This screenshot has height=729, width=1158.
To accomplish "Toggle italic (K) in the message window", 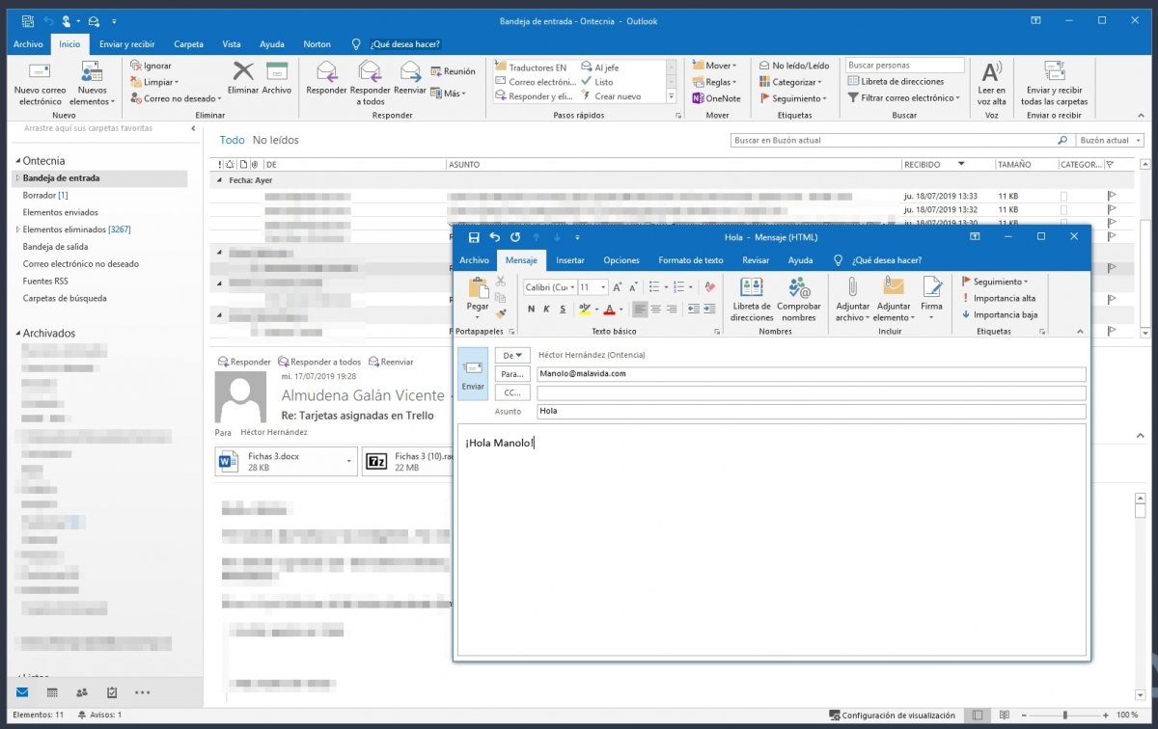I will pos(546,309).
